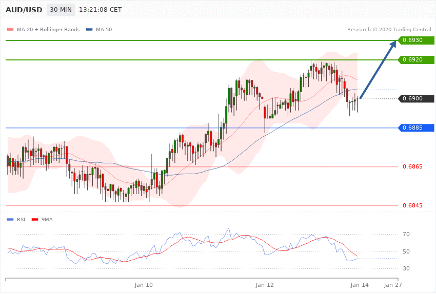Click the RSI 50 axis level label
Screen dimensions: 436x295
(x=406, y=251)
